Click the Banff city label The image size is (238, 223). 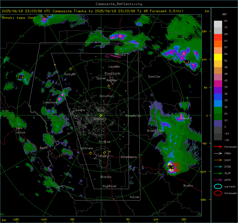coord(44,148)
